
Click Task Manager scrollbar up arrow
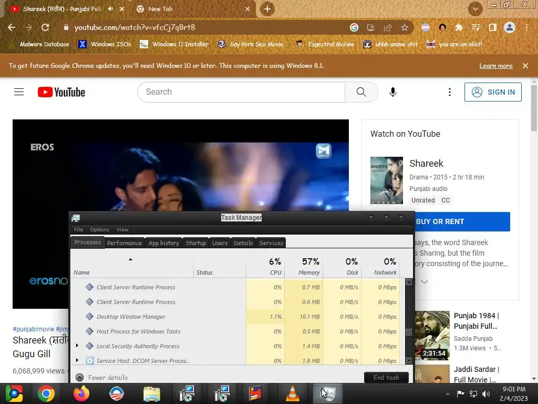point(409,282)
